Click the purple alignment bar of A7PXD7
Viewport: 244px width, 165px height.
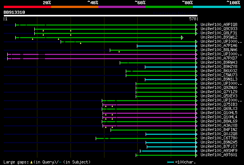pos(101,59)
